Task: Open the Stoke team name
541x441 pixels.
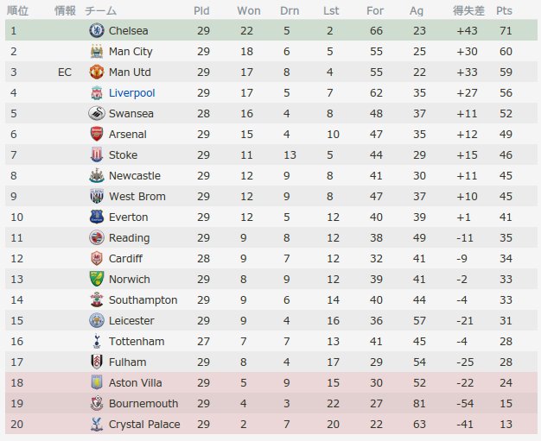Action: (x=123, y=155)
